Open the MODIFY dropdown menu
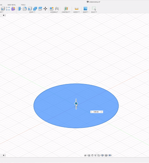This screenshot has height=163, width=149. point(32,12)
